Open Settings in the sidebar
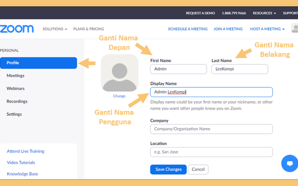Viewport: 298px width, 186px height. (x=14, y=114)
